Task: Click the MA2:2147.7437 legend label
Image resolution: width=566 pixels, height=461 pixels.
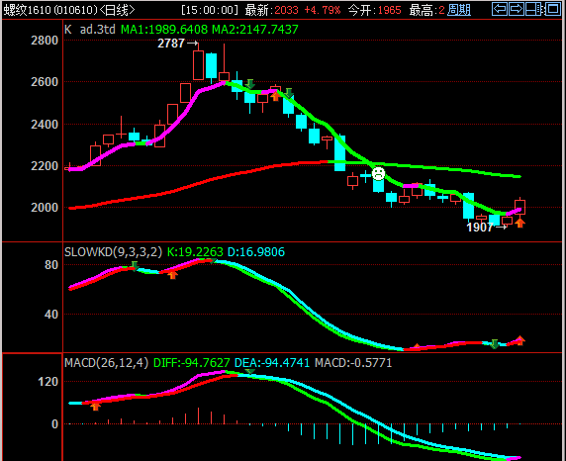Action: coord(255,30)
